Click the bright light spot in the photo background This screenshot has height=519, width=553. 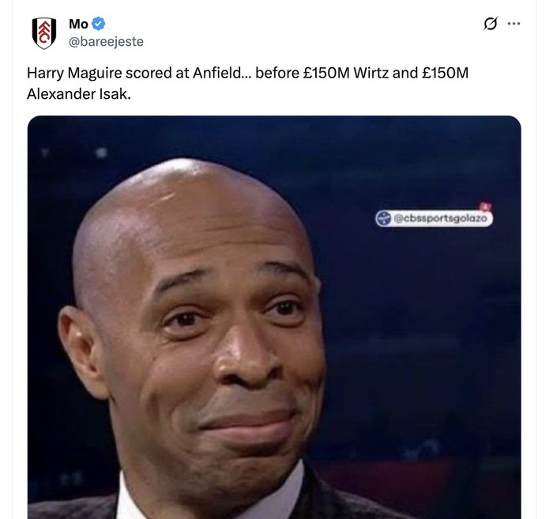(101, 153)
